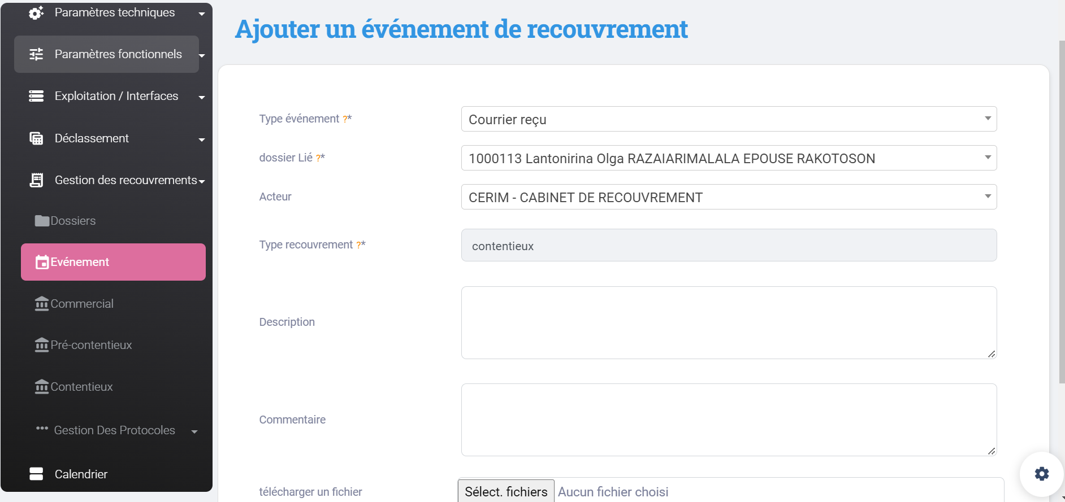Click the Gestion des recouvrements receipt icon
The width and height of the screenshot is (1065, 502).
36,180
